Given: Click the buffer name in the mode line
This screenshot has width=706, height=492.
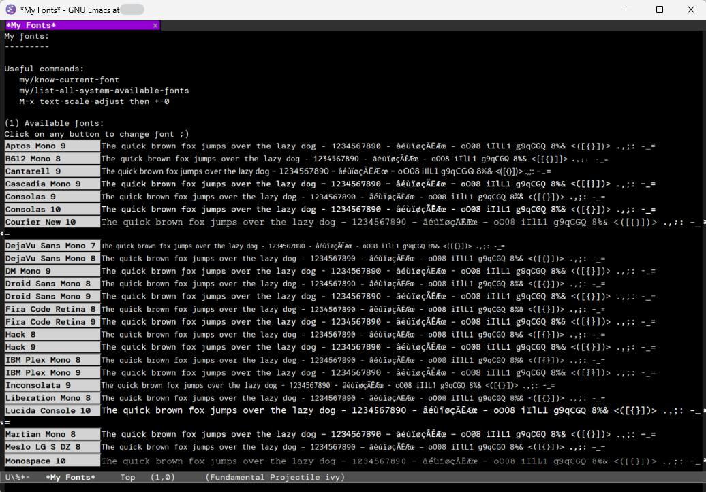Looking at the screenshot, I should (x=70, y=478).
